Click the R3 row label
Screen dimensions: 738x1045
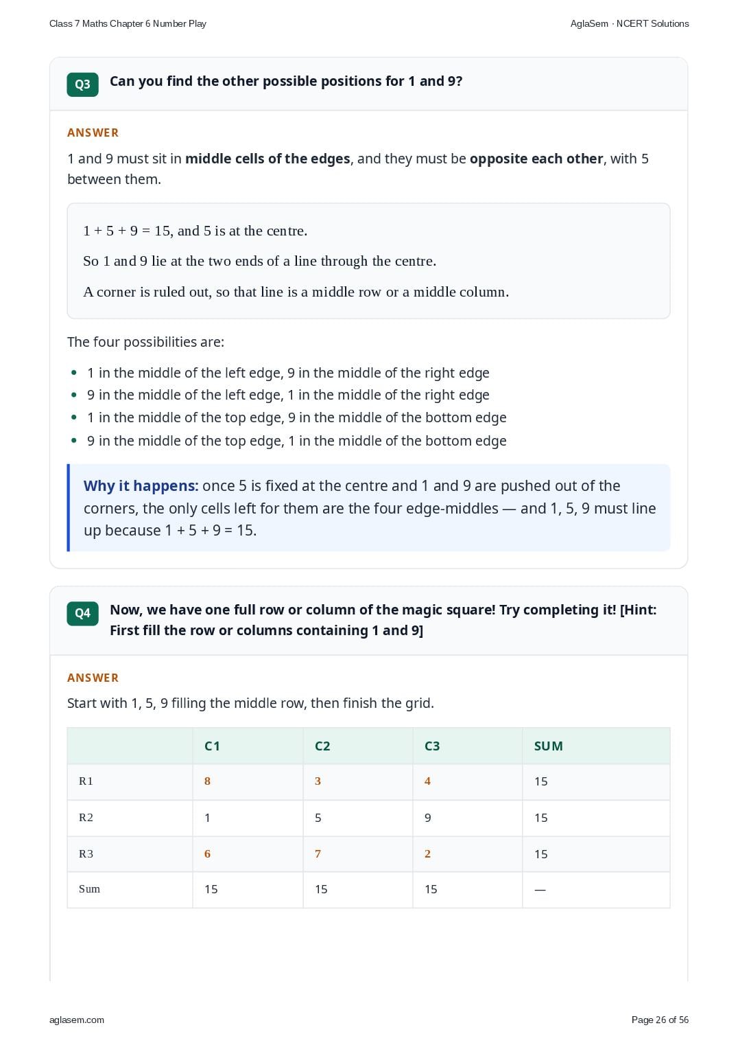tap(86, 854)
